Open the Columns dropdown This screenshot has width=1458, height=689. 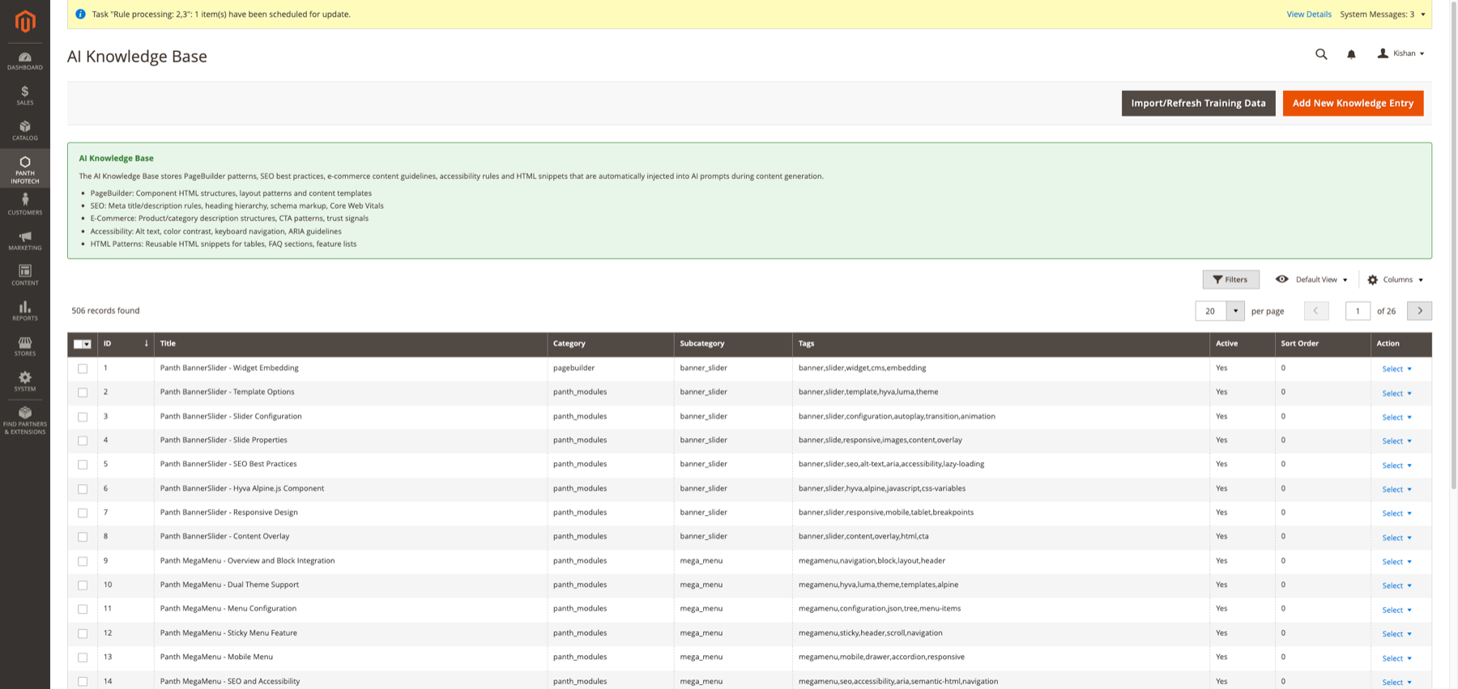[1395, 279]
